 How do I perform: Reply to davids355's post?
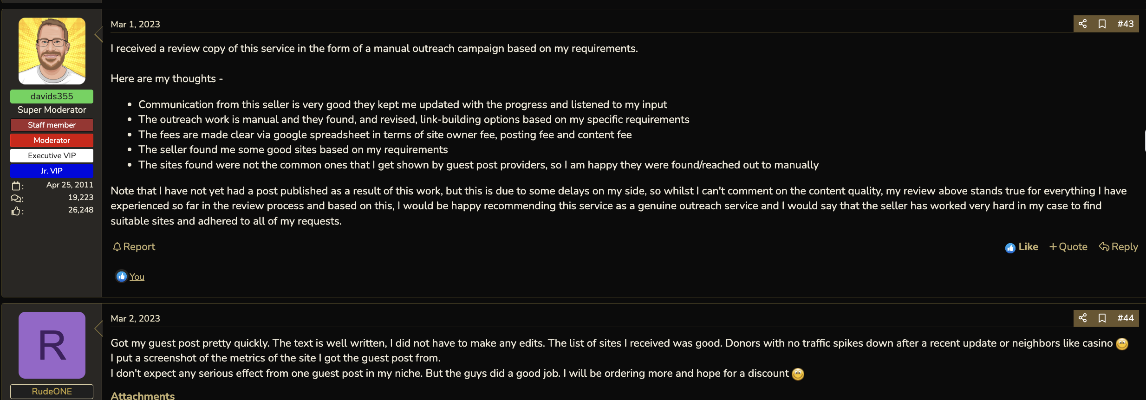[1118, 247]
